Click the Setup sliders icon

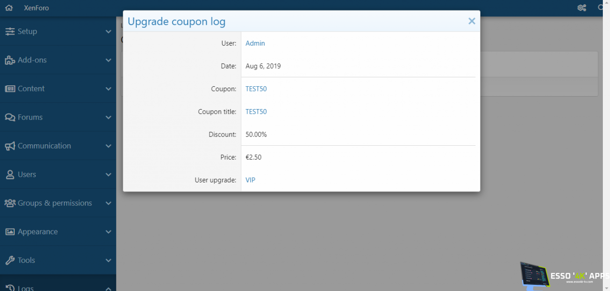coord(10,31)
